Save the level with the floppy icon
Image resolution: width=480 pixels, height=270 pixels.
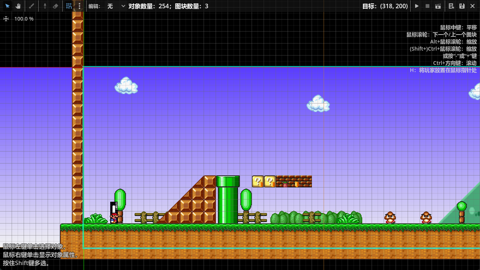[x=462, y=6]
